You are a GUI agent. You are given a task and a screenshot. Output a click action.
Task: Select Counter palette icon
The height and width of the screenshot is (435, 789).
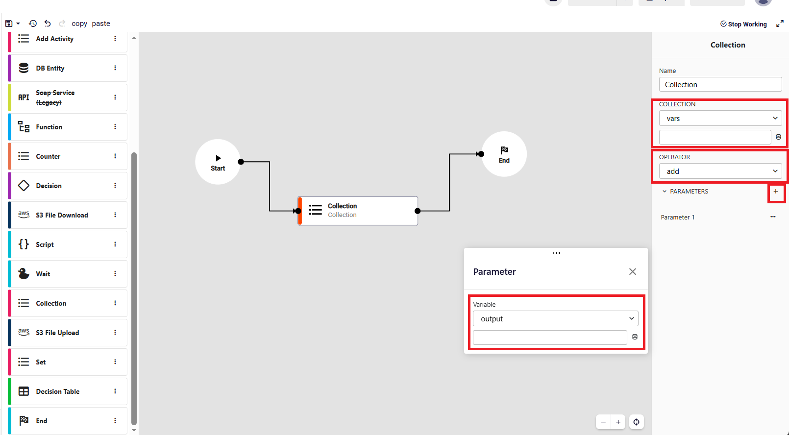coord(24,156)
